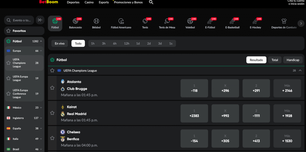
Task: Open account creation or login link
Action: click(296, 2)
